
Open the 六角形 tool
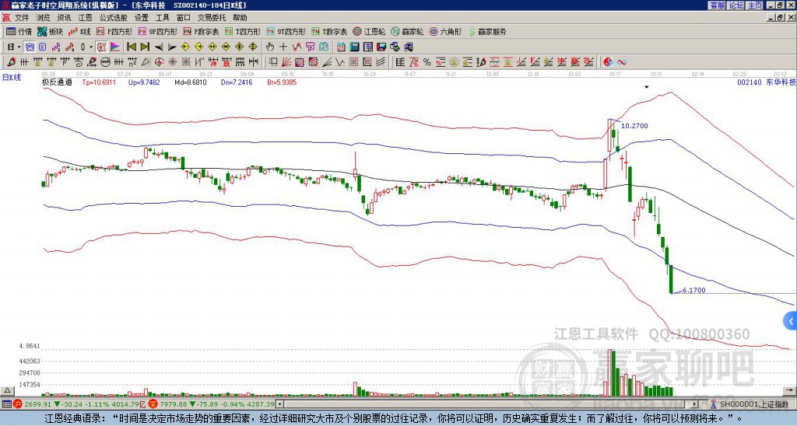(x=446, y=31)
